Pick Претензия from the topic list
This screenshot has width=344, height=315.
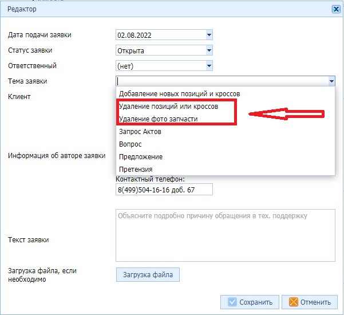136,170
